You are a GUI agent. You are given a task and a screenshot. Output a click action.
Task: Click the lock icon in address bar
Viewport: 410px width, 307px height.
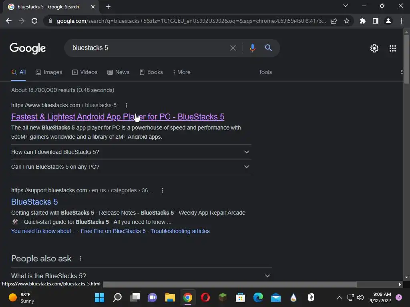[x=50, y=21]
